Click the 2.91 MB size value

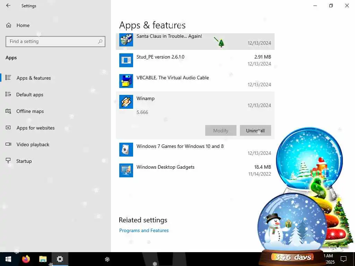263,57
